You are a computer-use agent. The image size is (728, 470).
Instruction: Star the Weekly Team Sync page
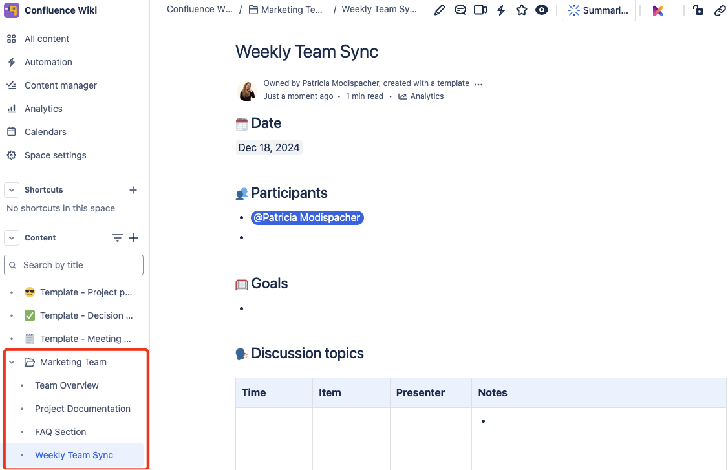[522, 10]
